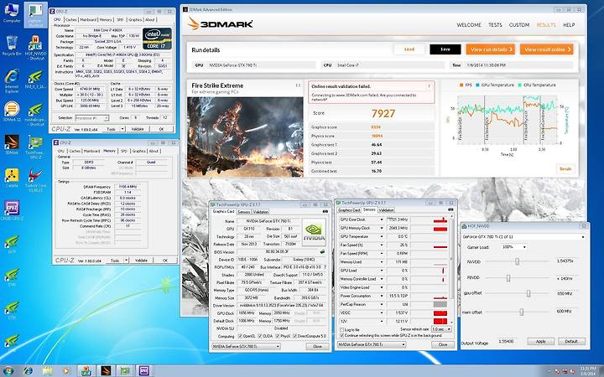Click View result online button in 3DMark

point(547,49)
